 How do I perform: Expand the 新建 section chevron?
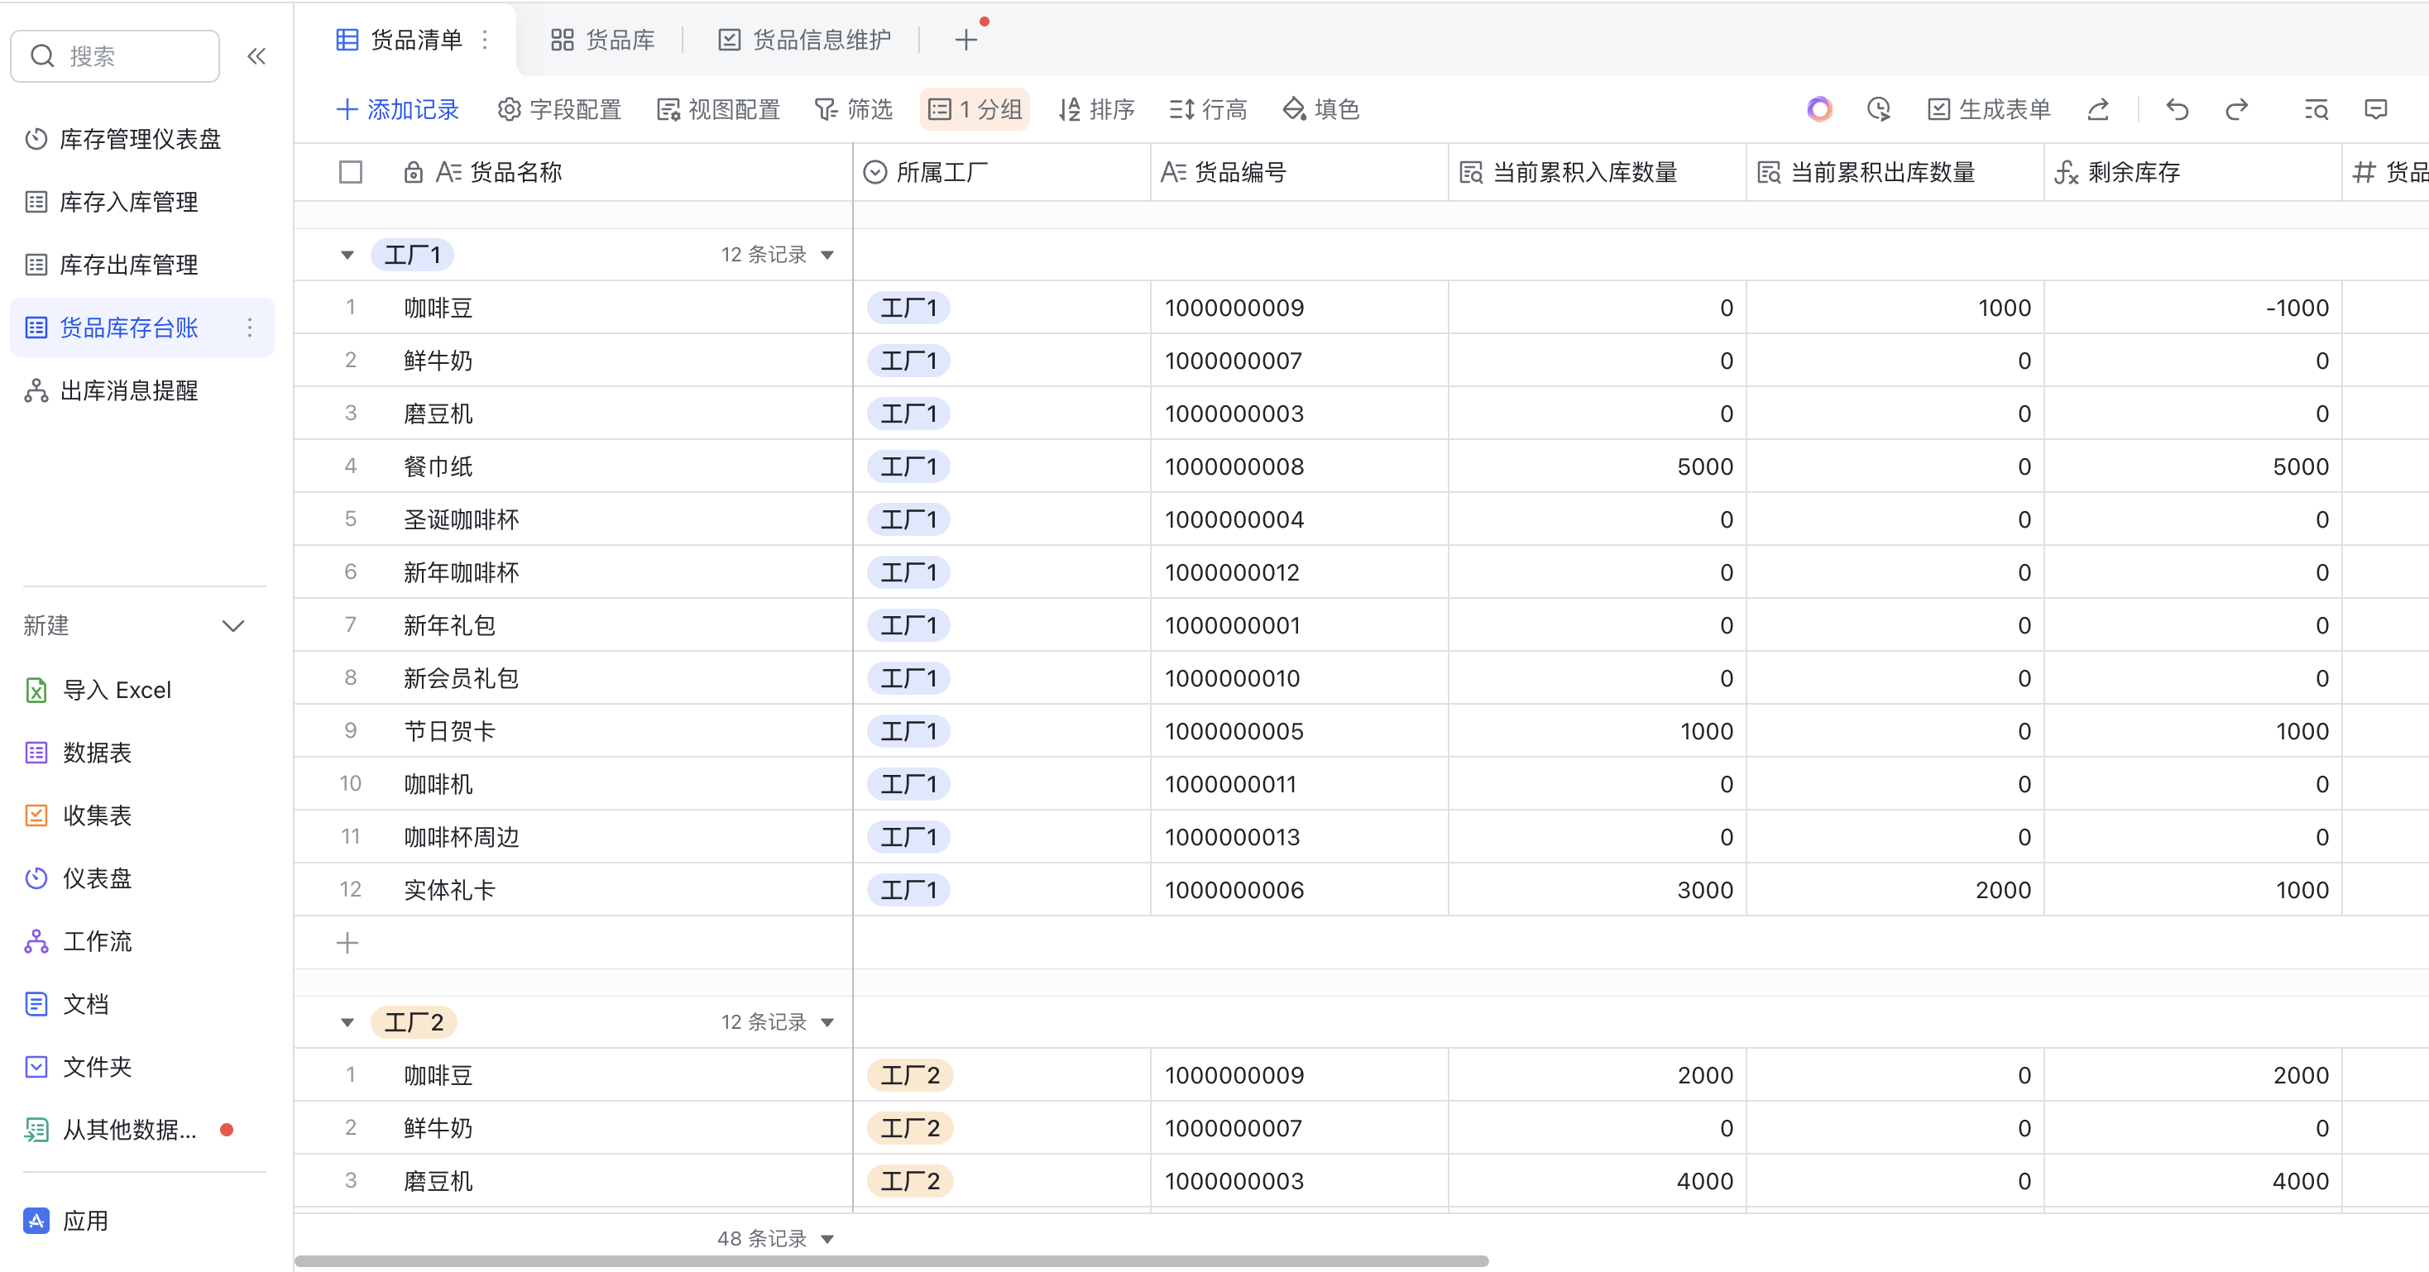(x=233, y=625)
